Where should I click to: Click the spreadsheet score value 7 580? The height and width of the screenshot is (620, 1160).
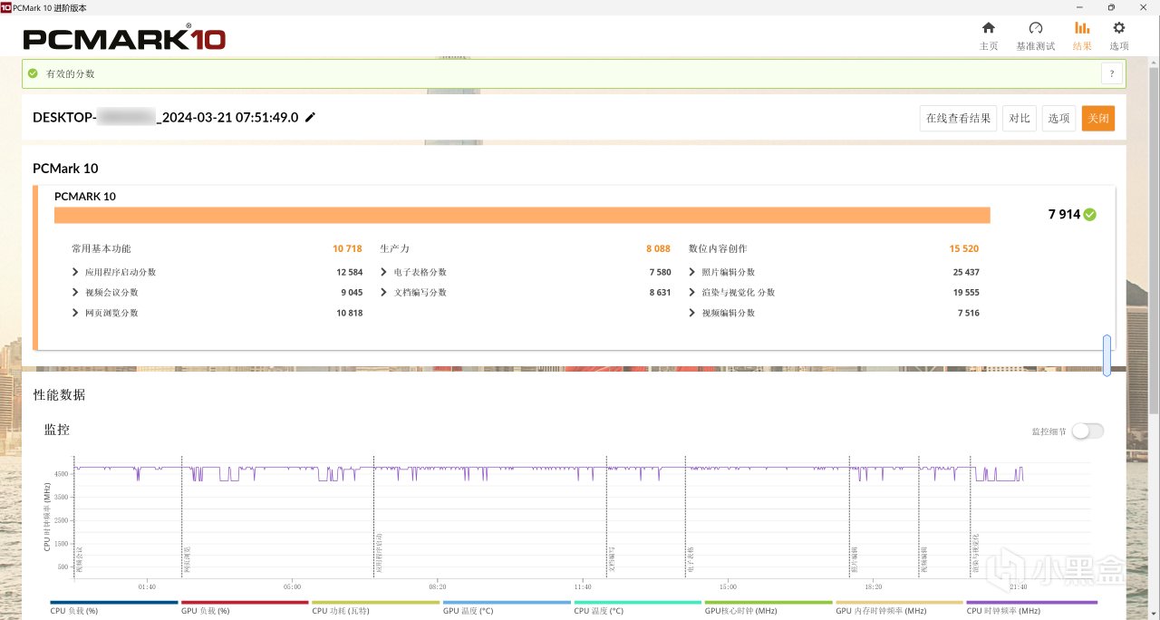coord(660,272)
